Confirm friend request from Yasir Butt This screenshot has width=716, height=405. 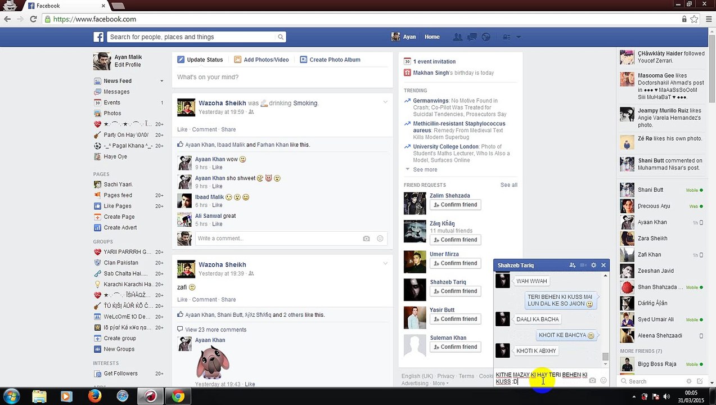coord(454,319)
